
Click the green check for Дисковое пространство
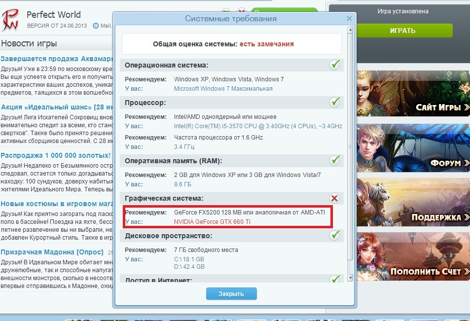335,236
